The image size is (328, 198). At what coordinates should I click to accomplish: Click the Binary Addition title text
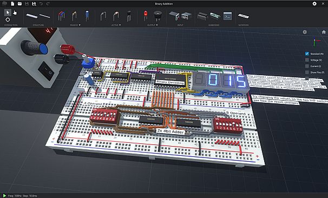click(x=164, y=4)
